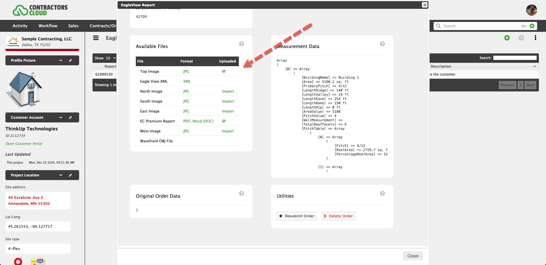Click the red map pin icon
546x265 pixels.
pos(18,261)
